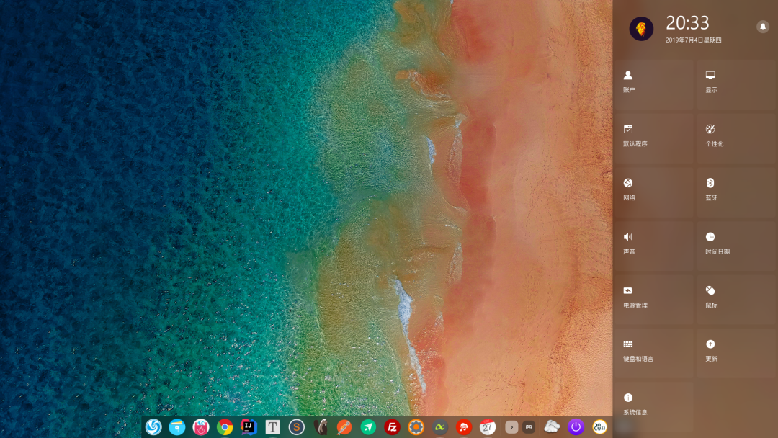Launch FileZilla from the dock
Image resolution: width=778 pixels, height=438 pixels.
click(x=393, y=427)
